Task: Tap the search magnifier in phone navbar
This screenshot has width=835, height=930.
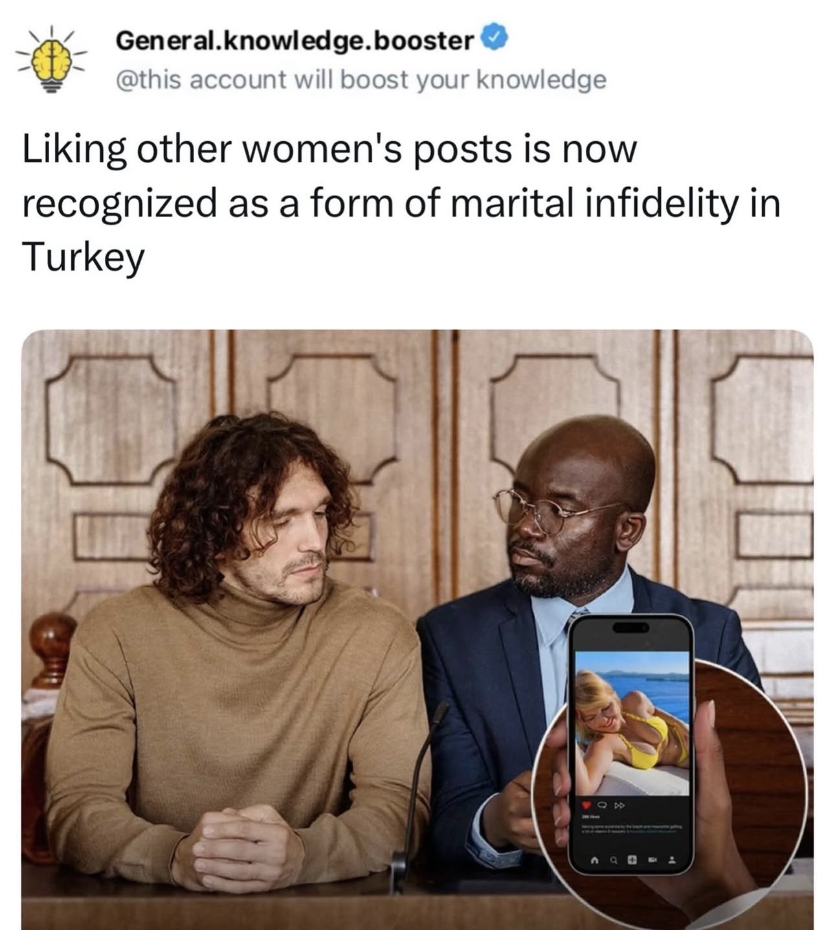Action: [614, 861]
